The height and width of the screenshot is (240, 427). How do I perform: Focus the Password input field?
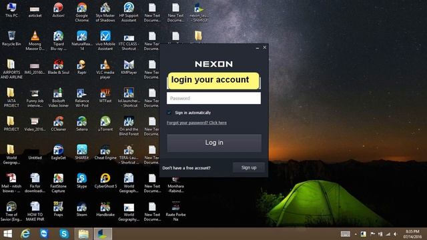coord(213,98)
